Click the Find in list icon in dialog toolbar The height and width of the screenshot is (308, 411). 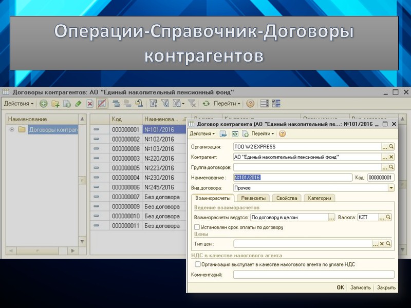(x=223, y=134)
